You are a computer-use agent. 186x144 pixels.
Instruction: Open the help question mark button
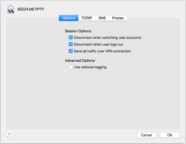pyautogui.click(x=9, y=135)
